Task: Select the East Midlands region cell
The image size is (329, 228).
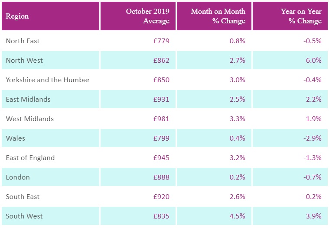Action: (28, 100)
